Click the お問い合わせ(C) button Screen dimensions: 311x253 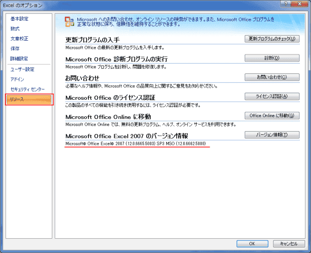[x=272, y=77]
